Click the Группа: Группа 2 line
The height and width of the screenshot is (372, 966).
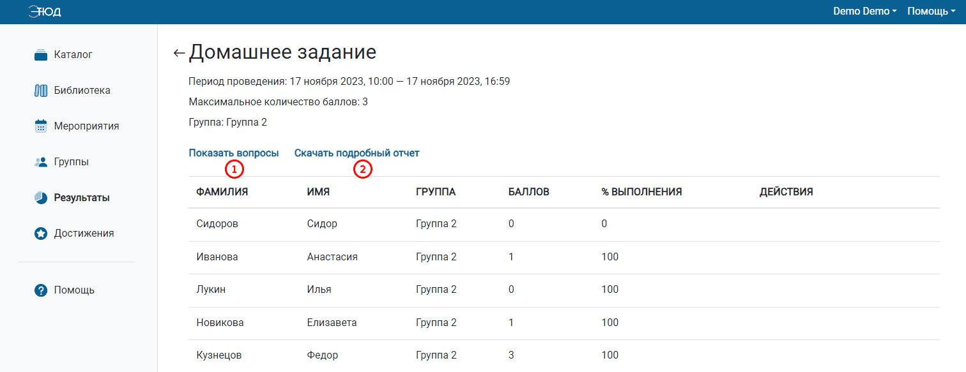[x=227, y=123]
